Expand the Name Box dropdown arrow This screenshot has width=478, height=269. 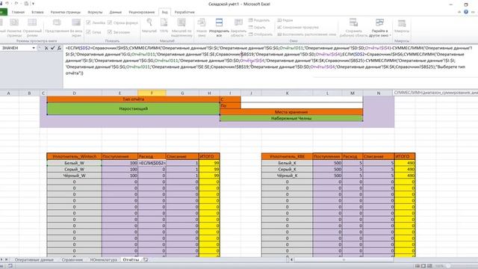point(34,48)
